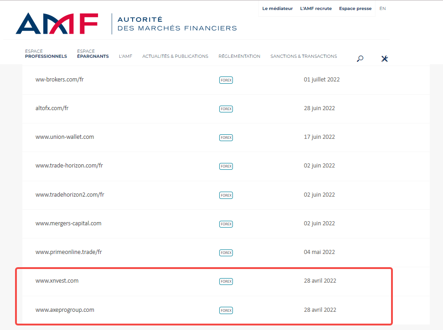
Task: Click FOREX tag for www.union-wallet.com
Action: [226, 137]
